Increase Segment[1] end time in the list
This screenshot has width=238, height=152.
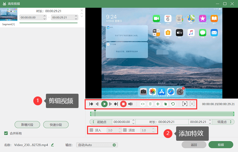pos(76,16)
